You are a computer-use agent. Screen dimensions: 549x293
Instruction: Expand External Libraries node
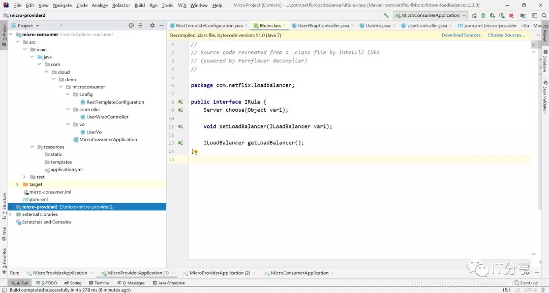(x=10, y=214)
